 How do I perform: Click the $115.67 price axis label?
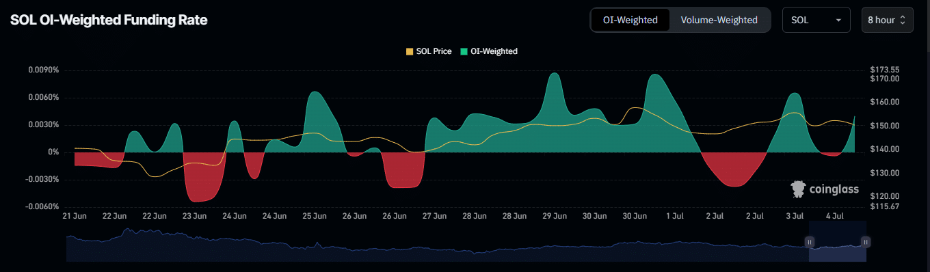point(884,206)
